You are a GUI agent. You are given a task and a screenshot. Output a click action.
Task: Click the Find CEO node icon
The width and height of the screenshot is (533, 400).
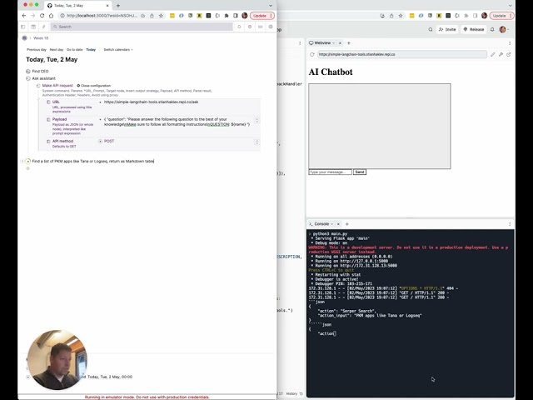click(x=27, y=72)
